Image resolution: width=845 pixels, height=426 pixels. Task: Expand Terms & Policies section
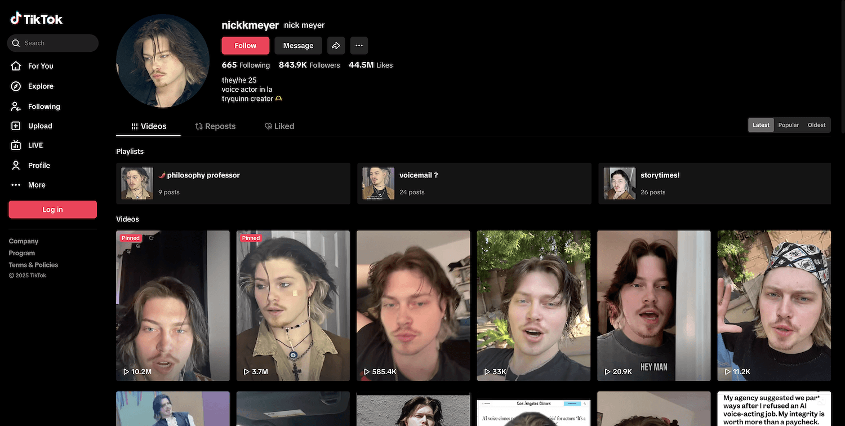pos(33,265)
